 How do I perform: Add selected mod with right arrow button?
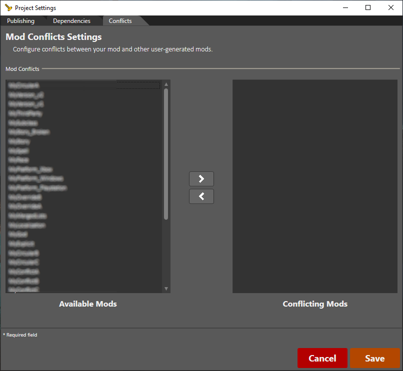click(201, 179)
